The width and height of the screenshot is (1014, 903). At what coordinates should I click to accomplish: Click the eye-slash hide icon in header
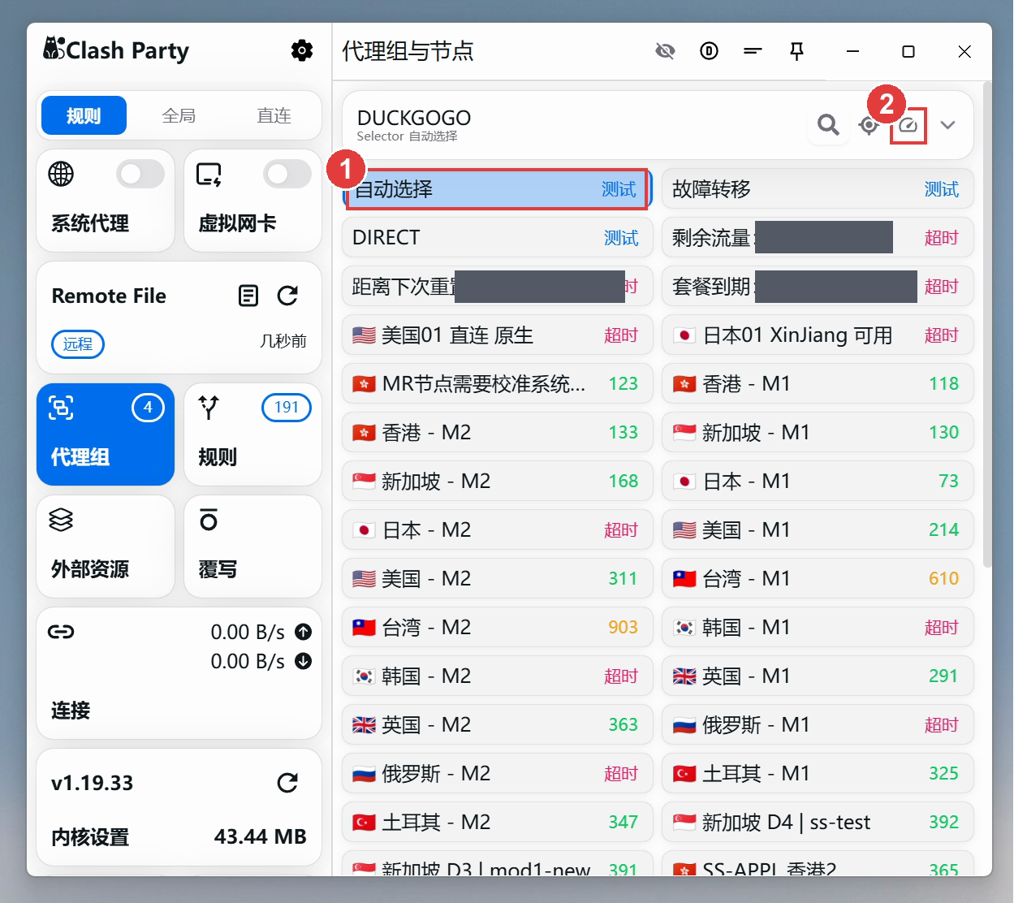point(665,51)
